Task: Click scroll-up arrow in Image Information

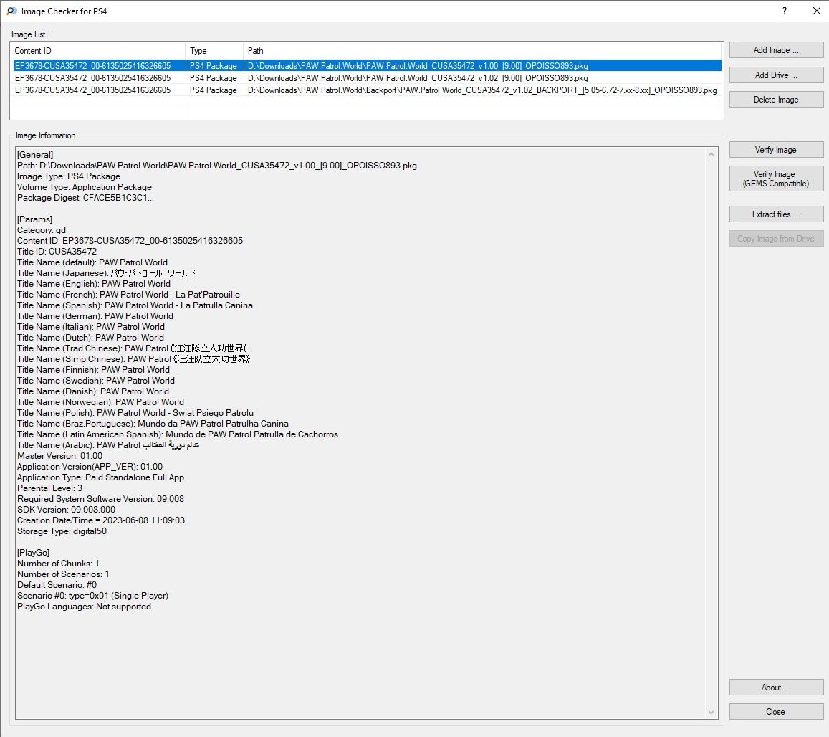Action: pyautogui.click(x=711, y=154)
